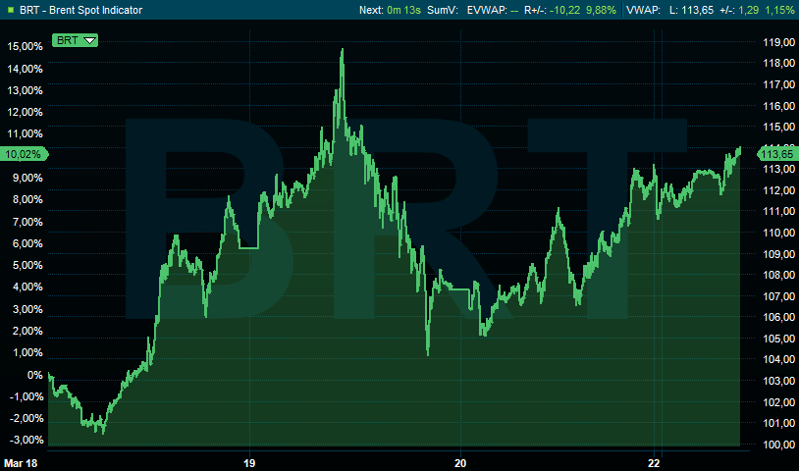Image resolution: width=799 pixels, height=471 pixels.
Task: Click the 15,00% label on percent axis
Action: [24, 47]
